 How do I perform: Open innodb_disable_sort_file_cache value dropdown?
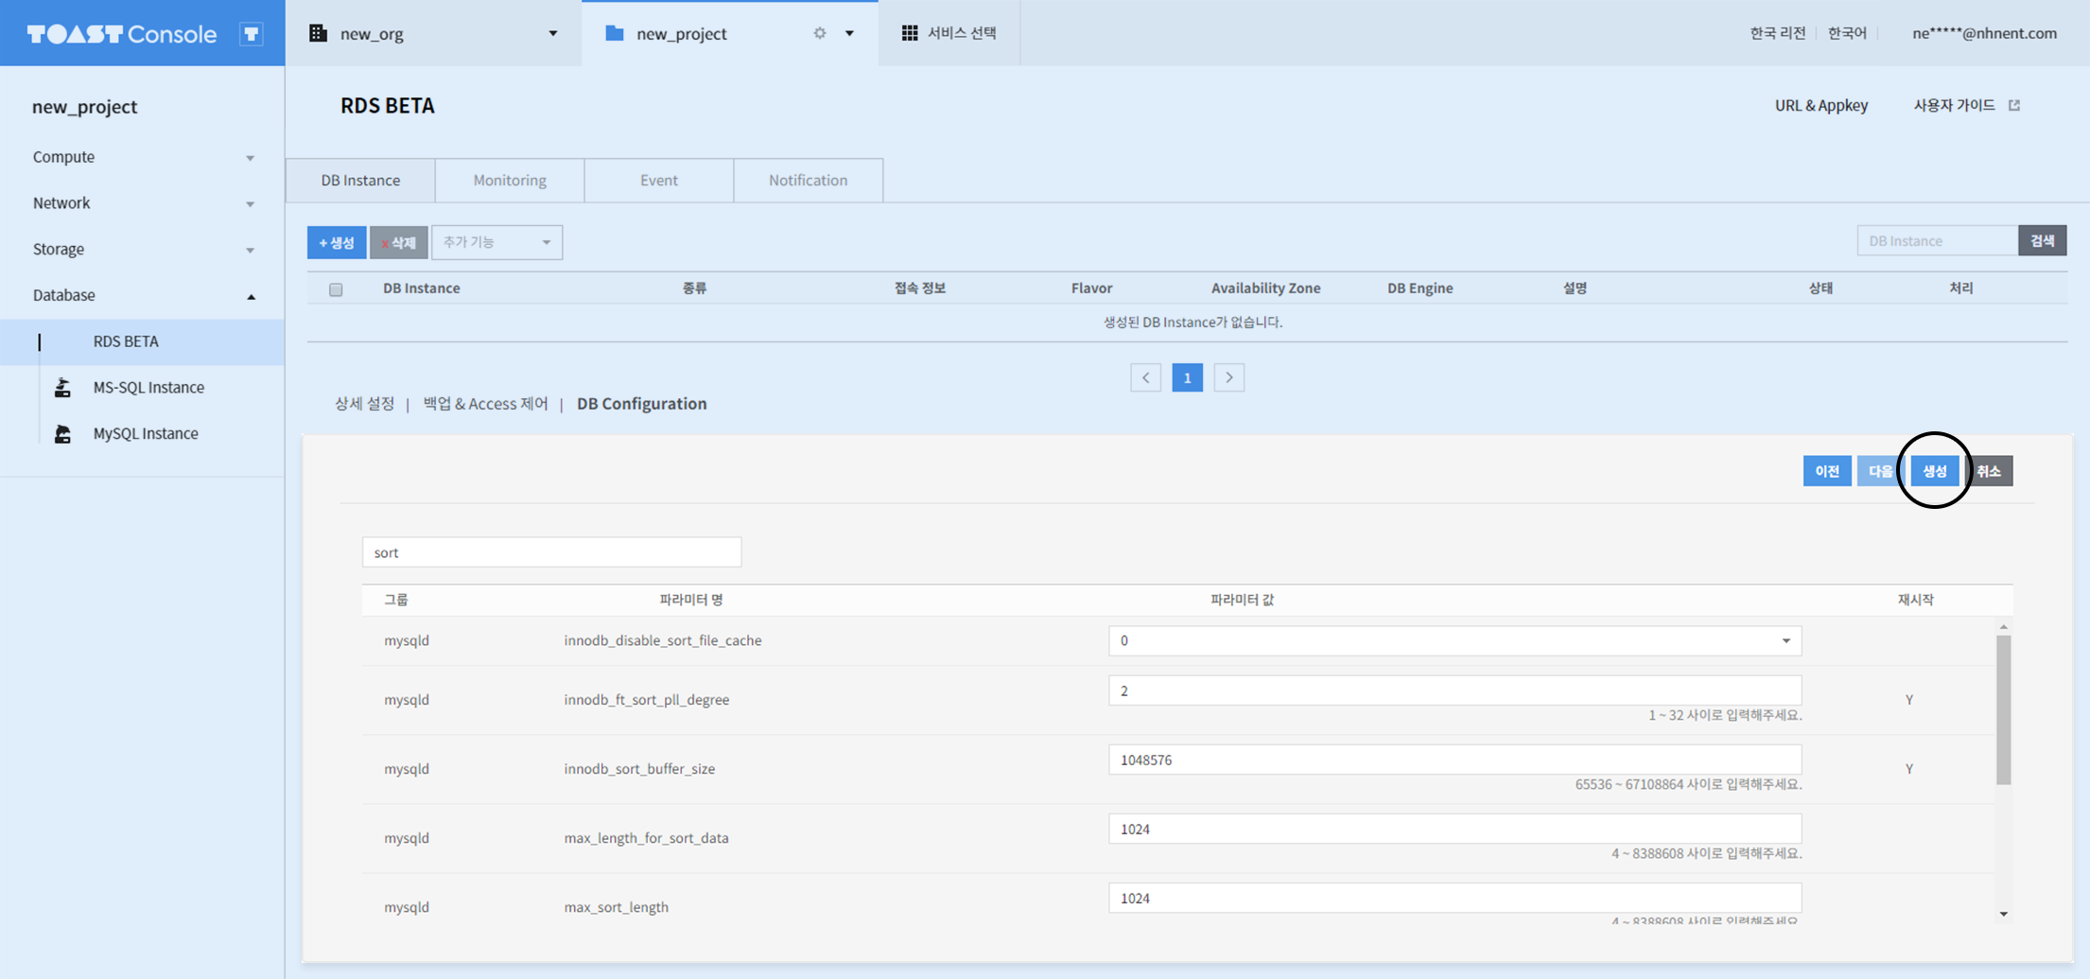(1454, 640)
